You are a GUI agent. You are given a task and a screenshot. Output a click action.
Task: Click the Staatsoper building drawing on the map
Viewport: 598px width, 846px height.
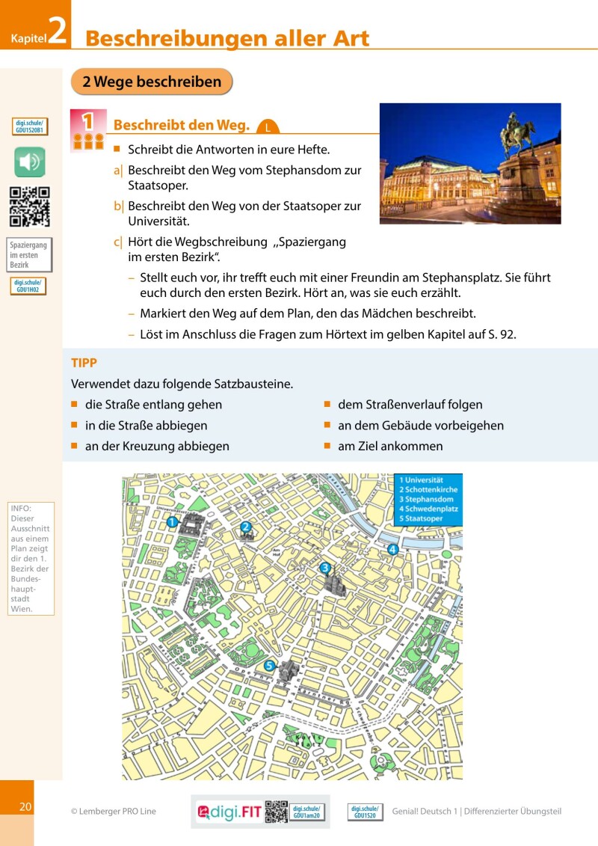tap(289, 671)
